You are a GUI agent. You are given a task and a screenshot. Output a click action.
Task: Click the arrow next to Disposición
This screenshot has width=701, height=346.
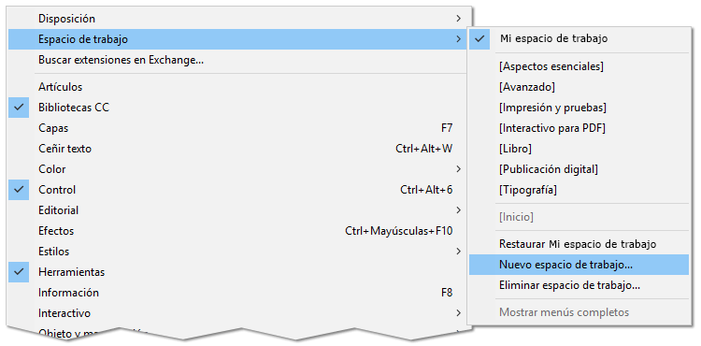[459, 19]
